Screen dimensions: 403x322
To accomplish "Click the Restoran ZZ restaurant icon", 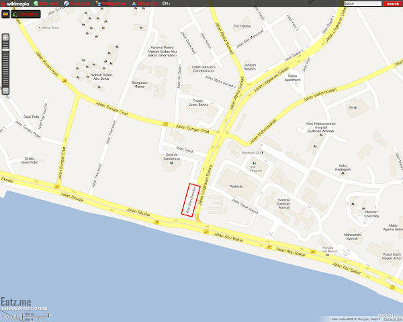I will point(262,153).
